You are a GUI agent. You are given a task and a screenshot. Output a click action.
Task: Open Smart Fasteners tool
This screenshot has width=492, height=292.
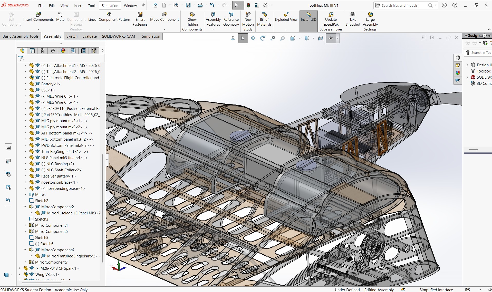click(140, 19)
